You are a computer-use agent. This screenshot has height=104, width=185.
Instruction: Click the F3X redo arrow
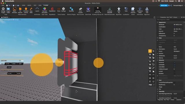tap(153, 75)
